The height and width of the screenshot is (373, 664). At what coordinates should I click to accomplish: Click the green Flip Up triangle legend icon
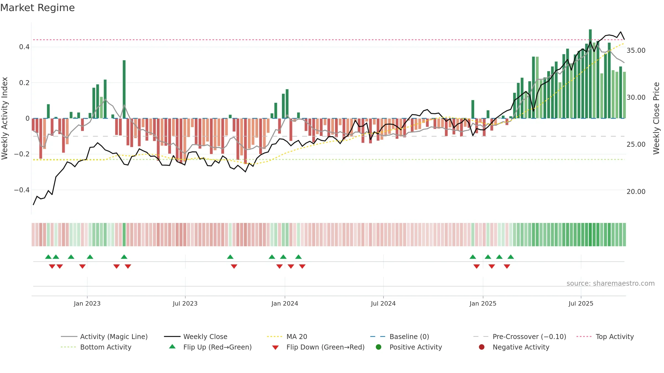(x=172, y=346)
